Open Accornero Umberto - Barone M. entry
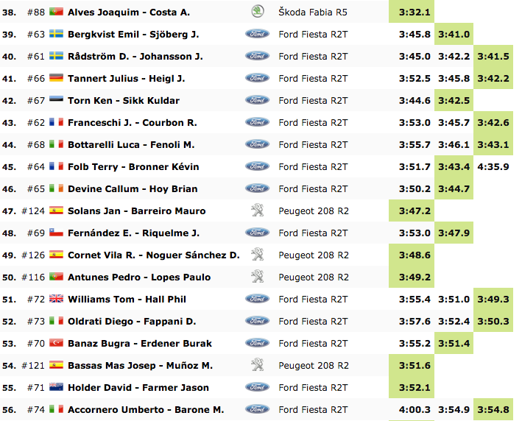522x421 pixels. point(146,409)
